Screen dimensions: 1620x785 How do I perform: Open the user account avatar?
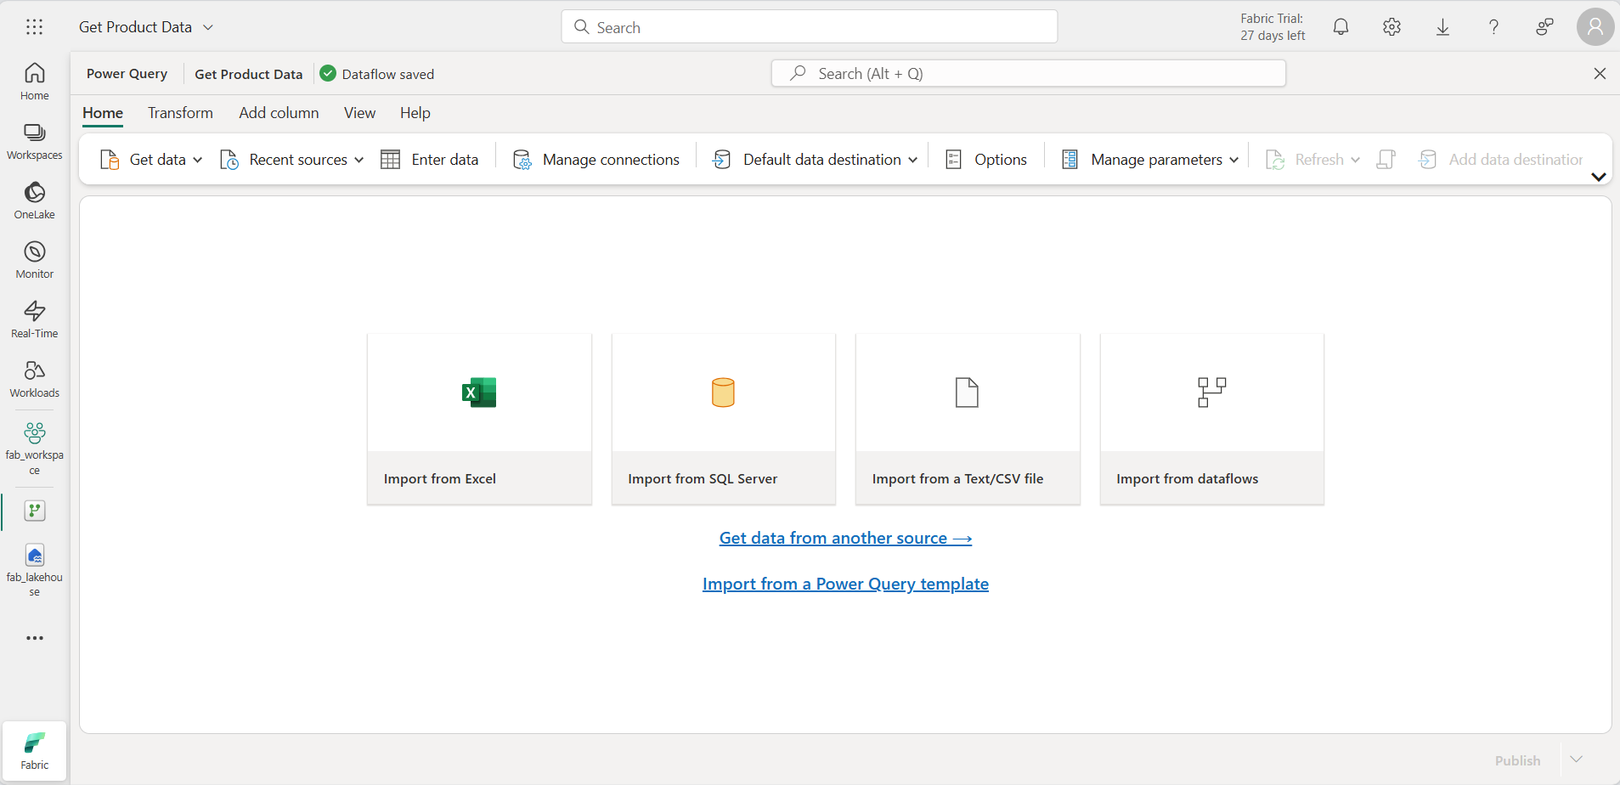1595,27
